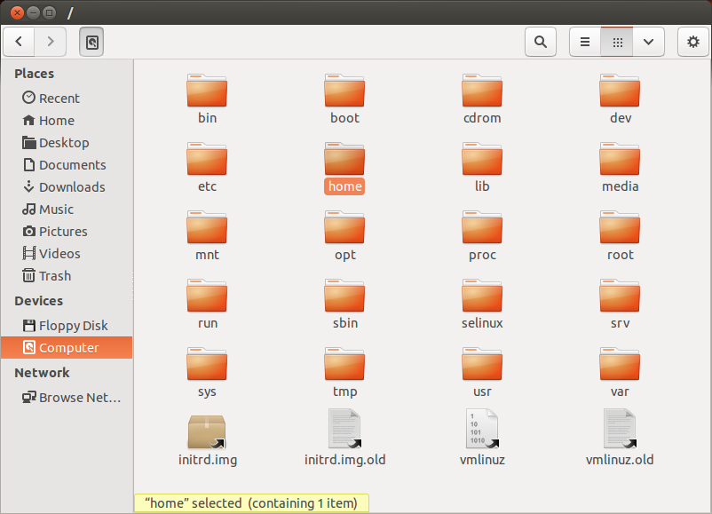712x514 pixels.
Task: Click the highlighted home folder
Action: tap(344, 160)
